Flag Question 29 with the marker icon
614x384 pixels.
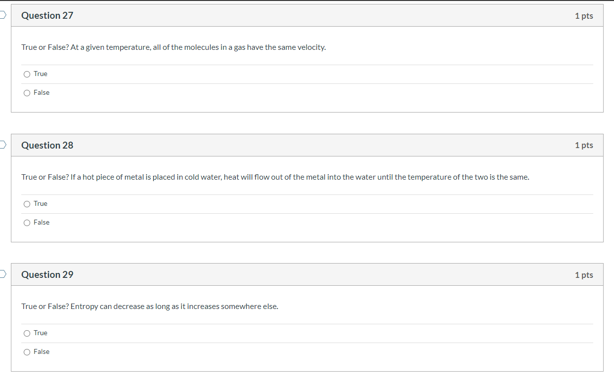[x=2, y=274]
